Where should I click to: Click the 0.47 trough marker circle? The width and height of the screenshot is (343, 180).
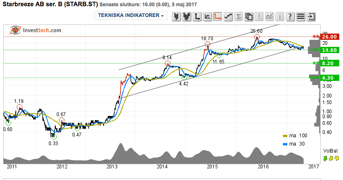77,128
